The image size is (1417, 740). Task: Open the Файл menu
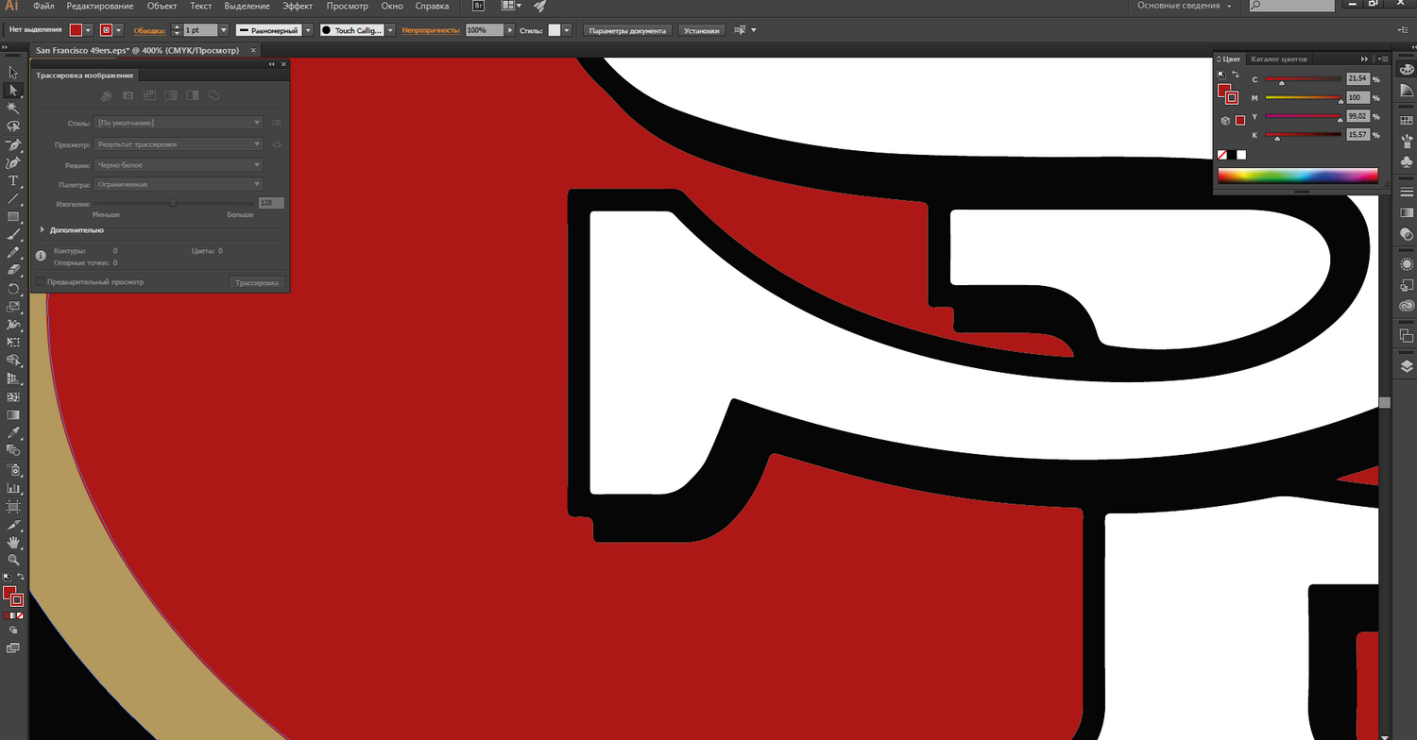pos(43,6)
